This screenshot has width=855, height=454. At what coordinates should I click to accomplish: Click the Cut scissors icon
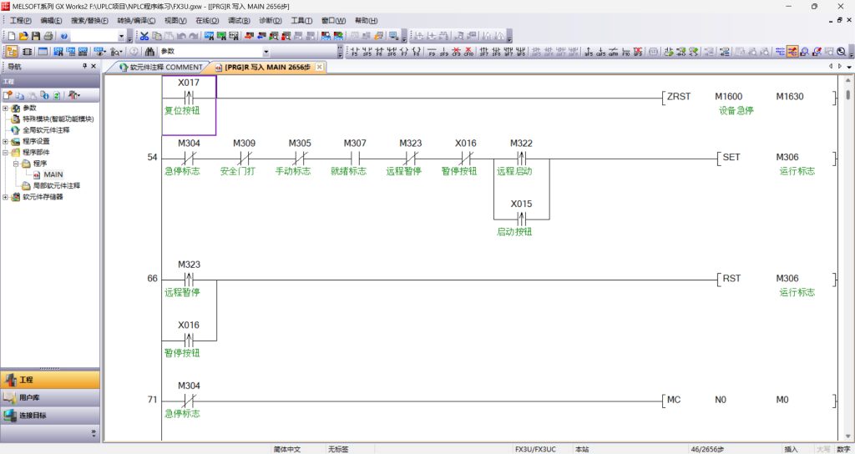point(144,36)
